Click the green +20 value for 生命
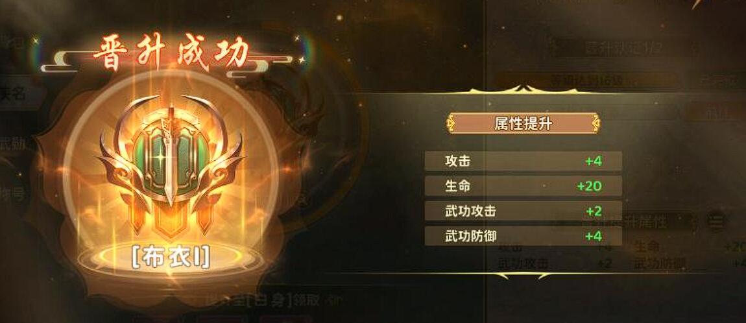The image size is (746, 323). [x=590, y=186]
